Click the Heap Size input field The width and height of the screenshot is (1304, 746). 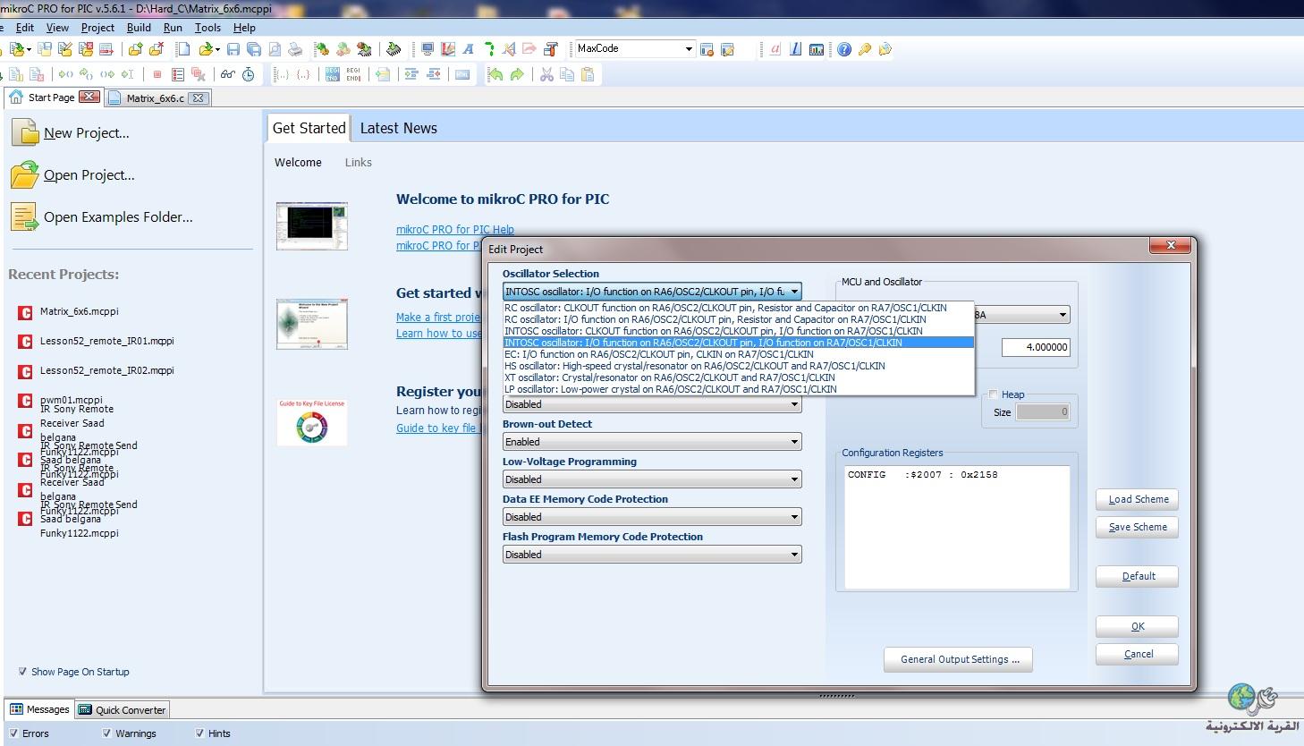tap(1043, 411)
